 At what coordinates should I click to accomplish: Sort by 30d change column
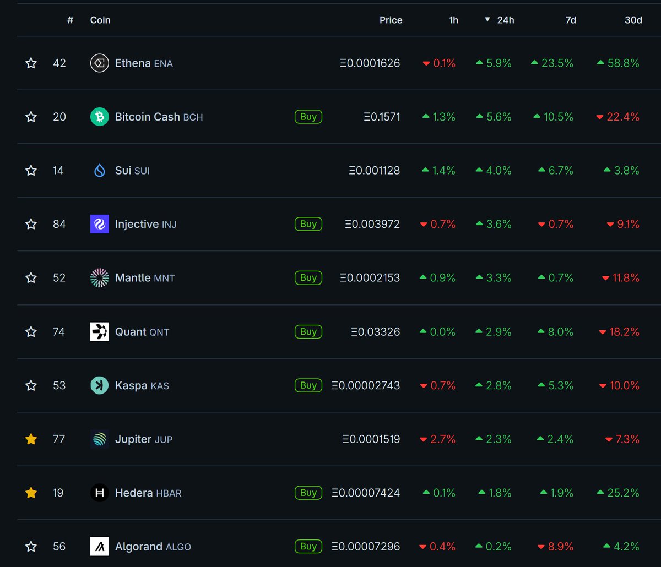[633, 20]
